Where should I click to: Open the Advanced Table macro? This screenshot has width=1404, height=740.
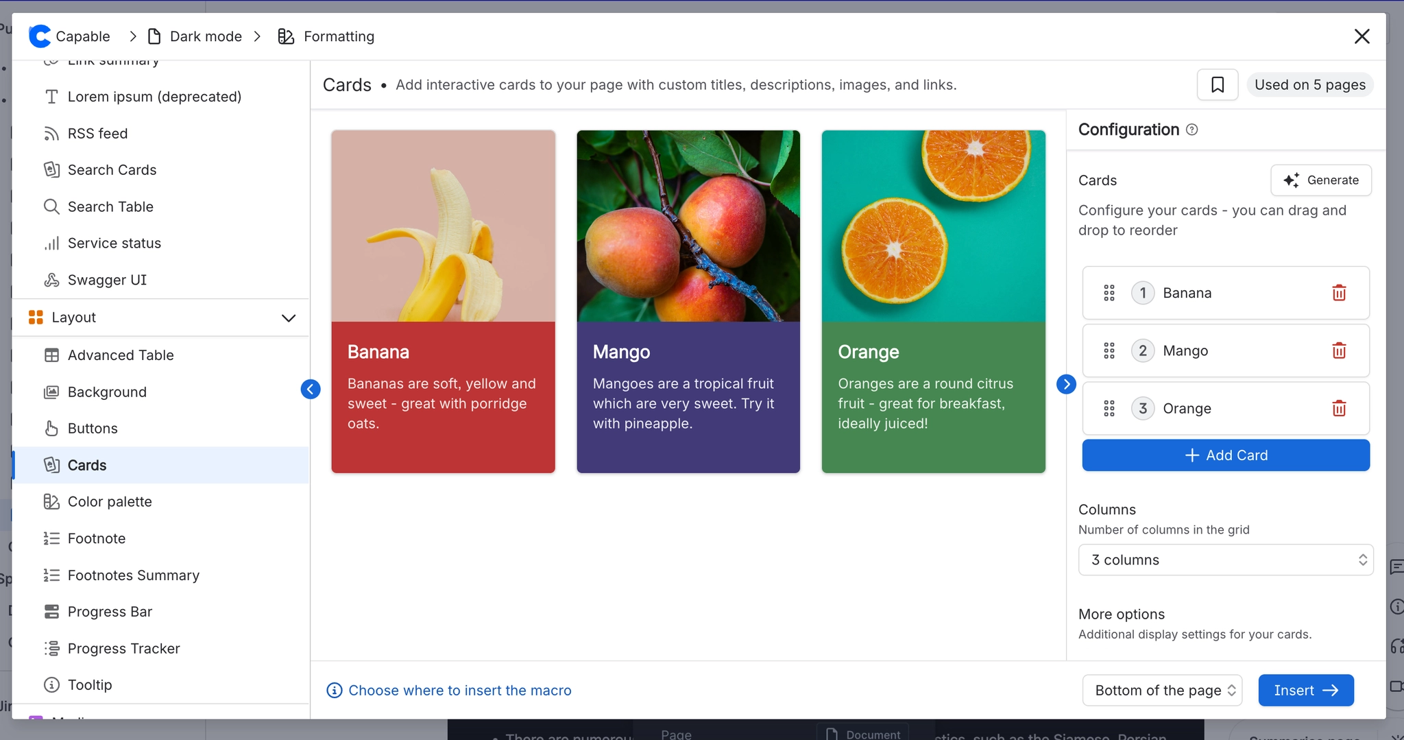[121, 355]
